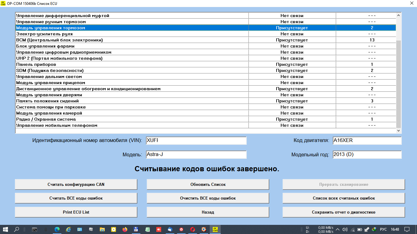Image resolution: width=417 pixels, height=234 pixels.
Task: Select the highlighted 'Модуль управления тормозом' row
Action: pyautogui.click(x=206, y=28)
